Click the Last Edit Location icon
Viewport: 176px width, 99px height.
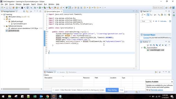pos(95,8)
